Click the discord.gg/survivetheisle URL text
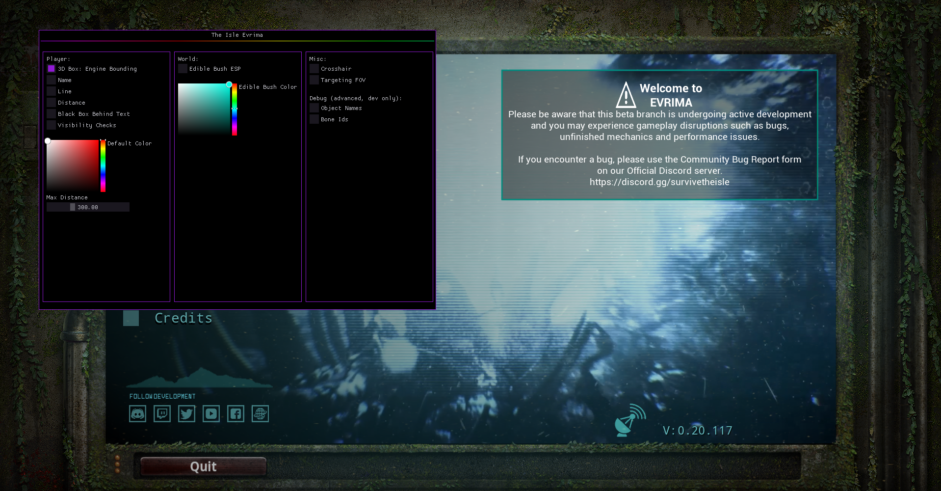Screen dimensions: 941x491 tap(659, 182)
